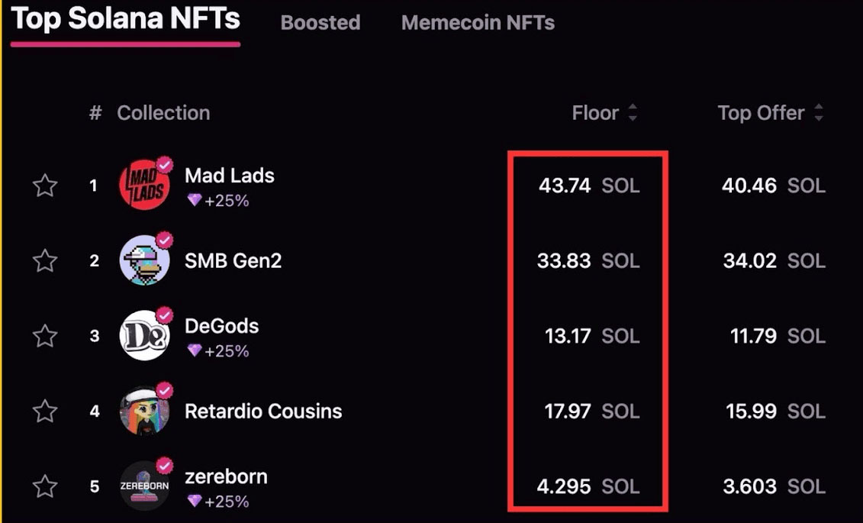This screenshot has height=523, width=863.
Task: Click the zereborn diamond +25% reward badge
Action: [x=218, y=502]
